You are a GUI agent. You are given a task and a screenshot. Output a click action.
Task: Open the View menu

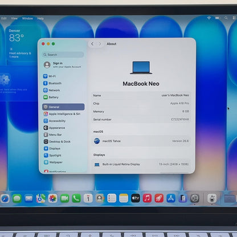[x=14, y=18]
